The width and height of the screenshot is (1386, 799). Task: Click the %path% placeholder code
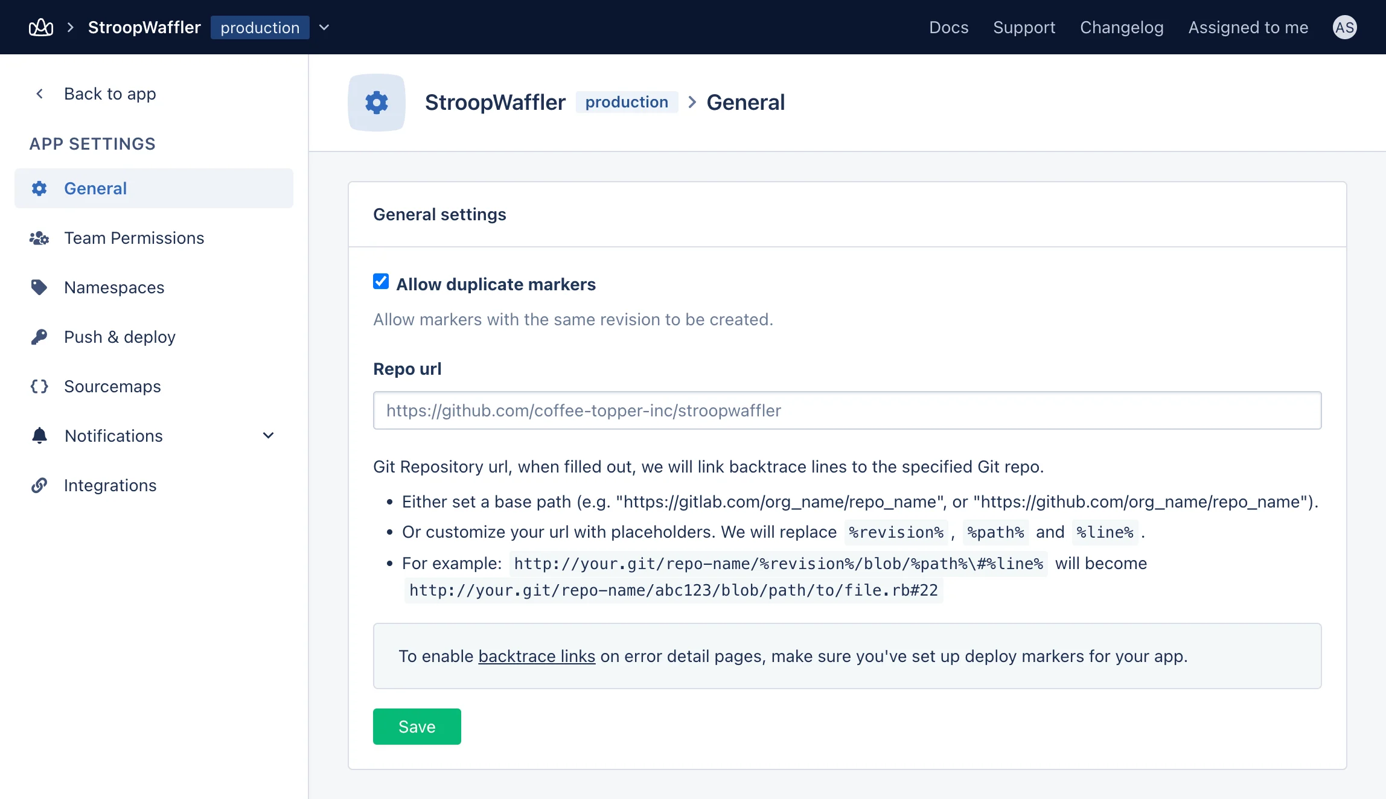point(995,532)
